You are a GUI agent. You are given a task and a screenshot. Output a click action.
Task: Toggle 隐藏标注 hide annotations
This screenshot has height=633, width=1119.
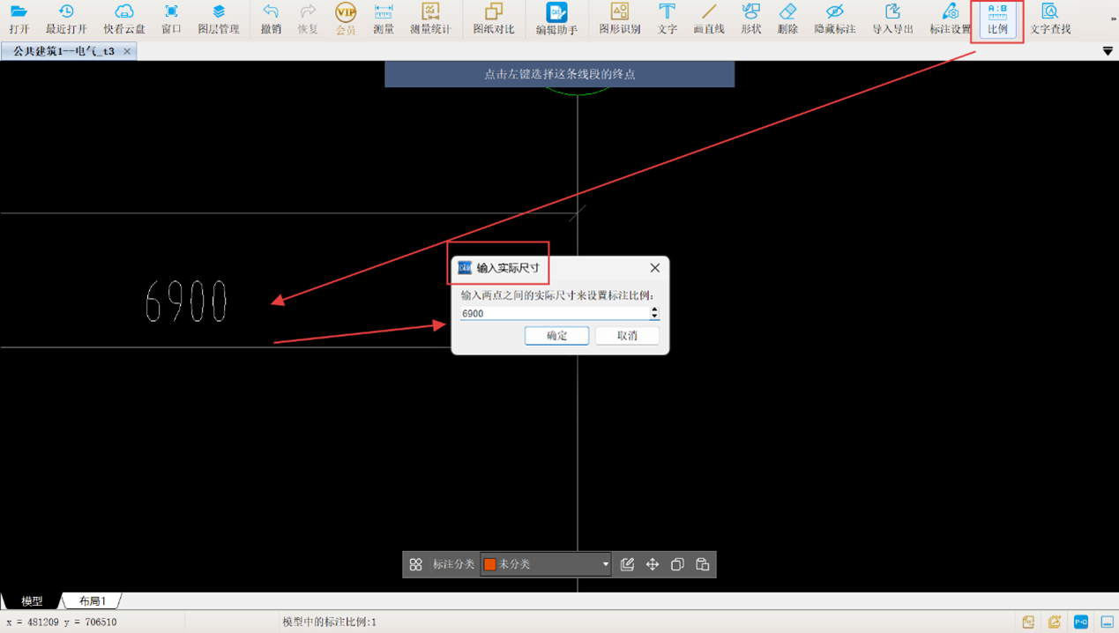[834, 19]
